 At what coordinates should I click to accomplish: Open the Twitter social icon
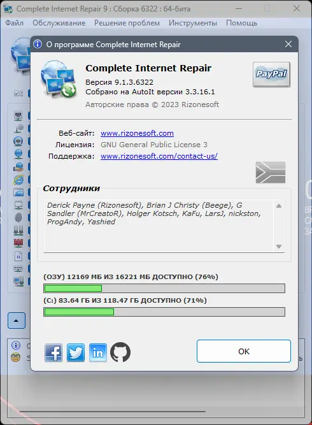tap(76, 352)
